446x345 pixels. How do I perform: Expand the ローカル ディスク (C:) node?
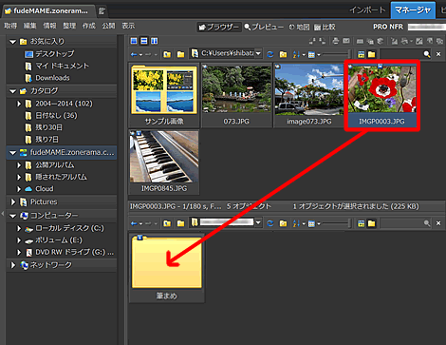[19, 228]
